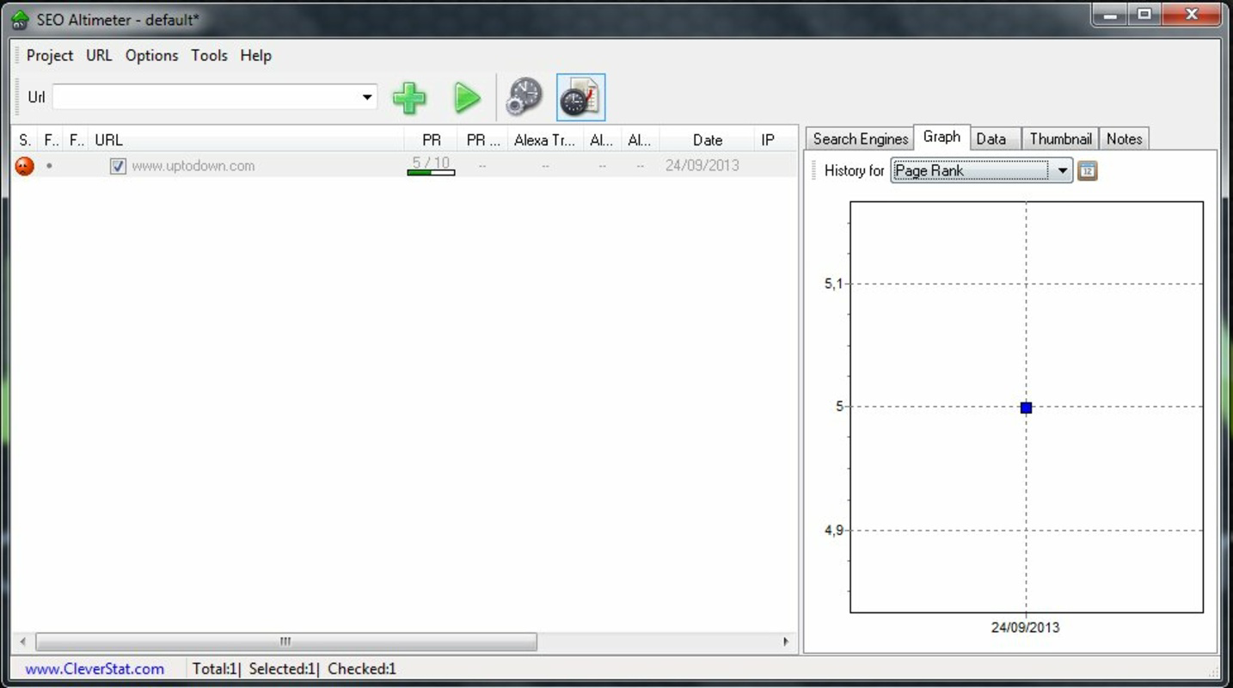Click the Selected:1 status bar entry

[282, 668]
